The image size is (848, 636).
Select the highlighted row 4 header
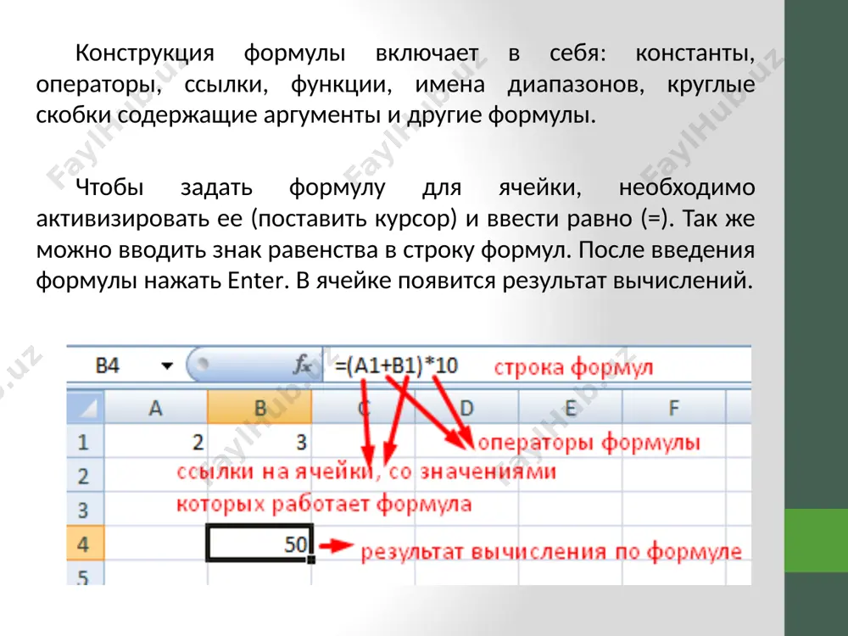click(x=85, y=543)
